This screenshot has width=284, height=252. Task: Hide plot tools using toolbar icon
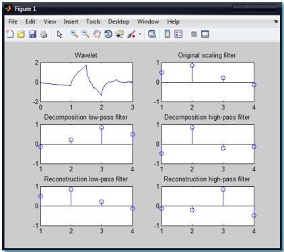[x=194, y=34]
